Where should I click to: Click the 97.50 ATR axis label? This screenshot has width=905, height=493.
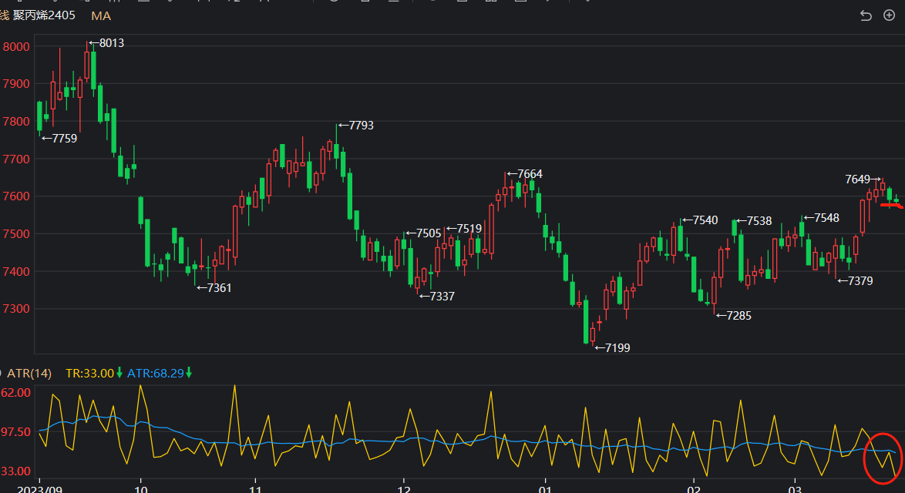tap(15, 432)
